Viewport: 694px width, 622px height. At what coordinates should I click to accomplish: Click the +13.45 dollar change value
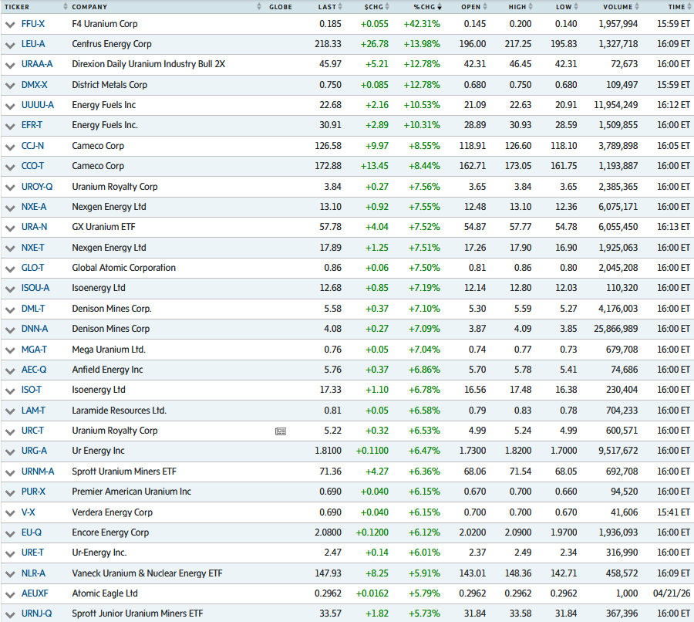coord(375,166)
